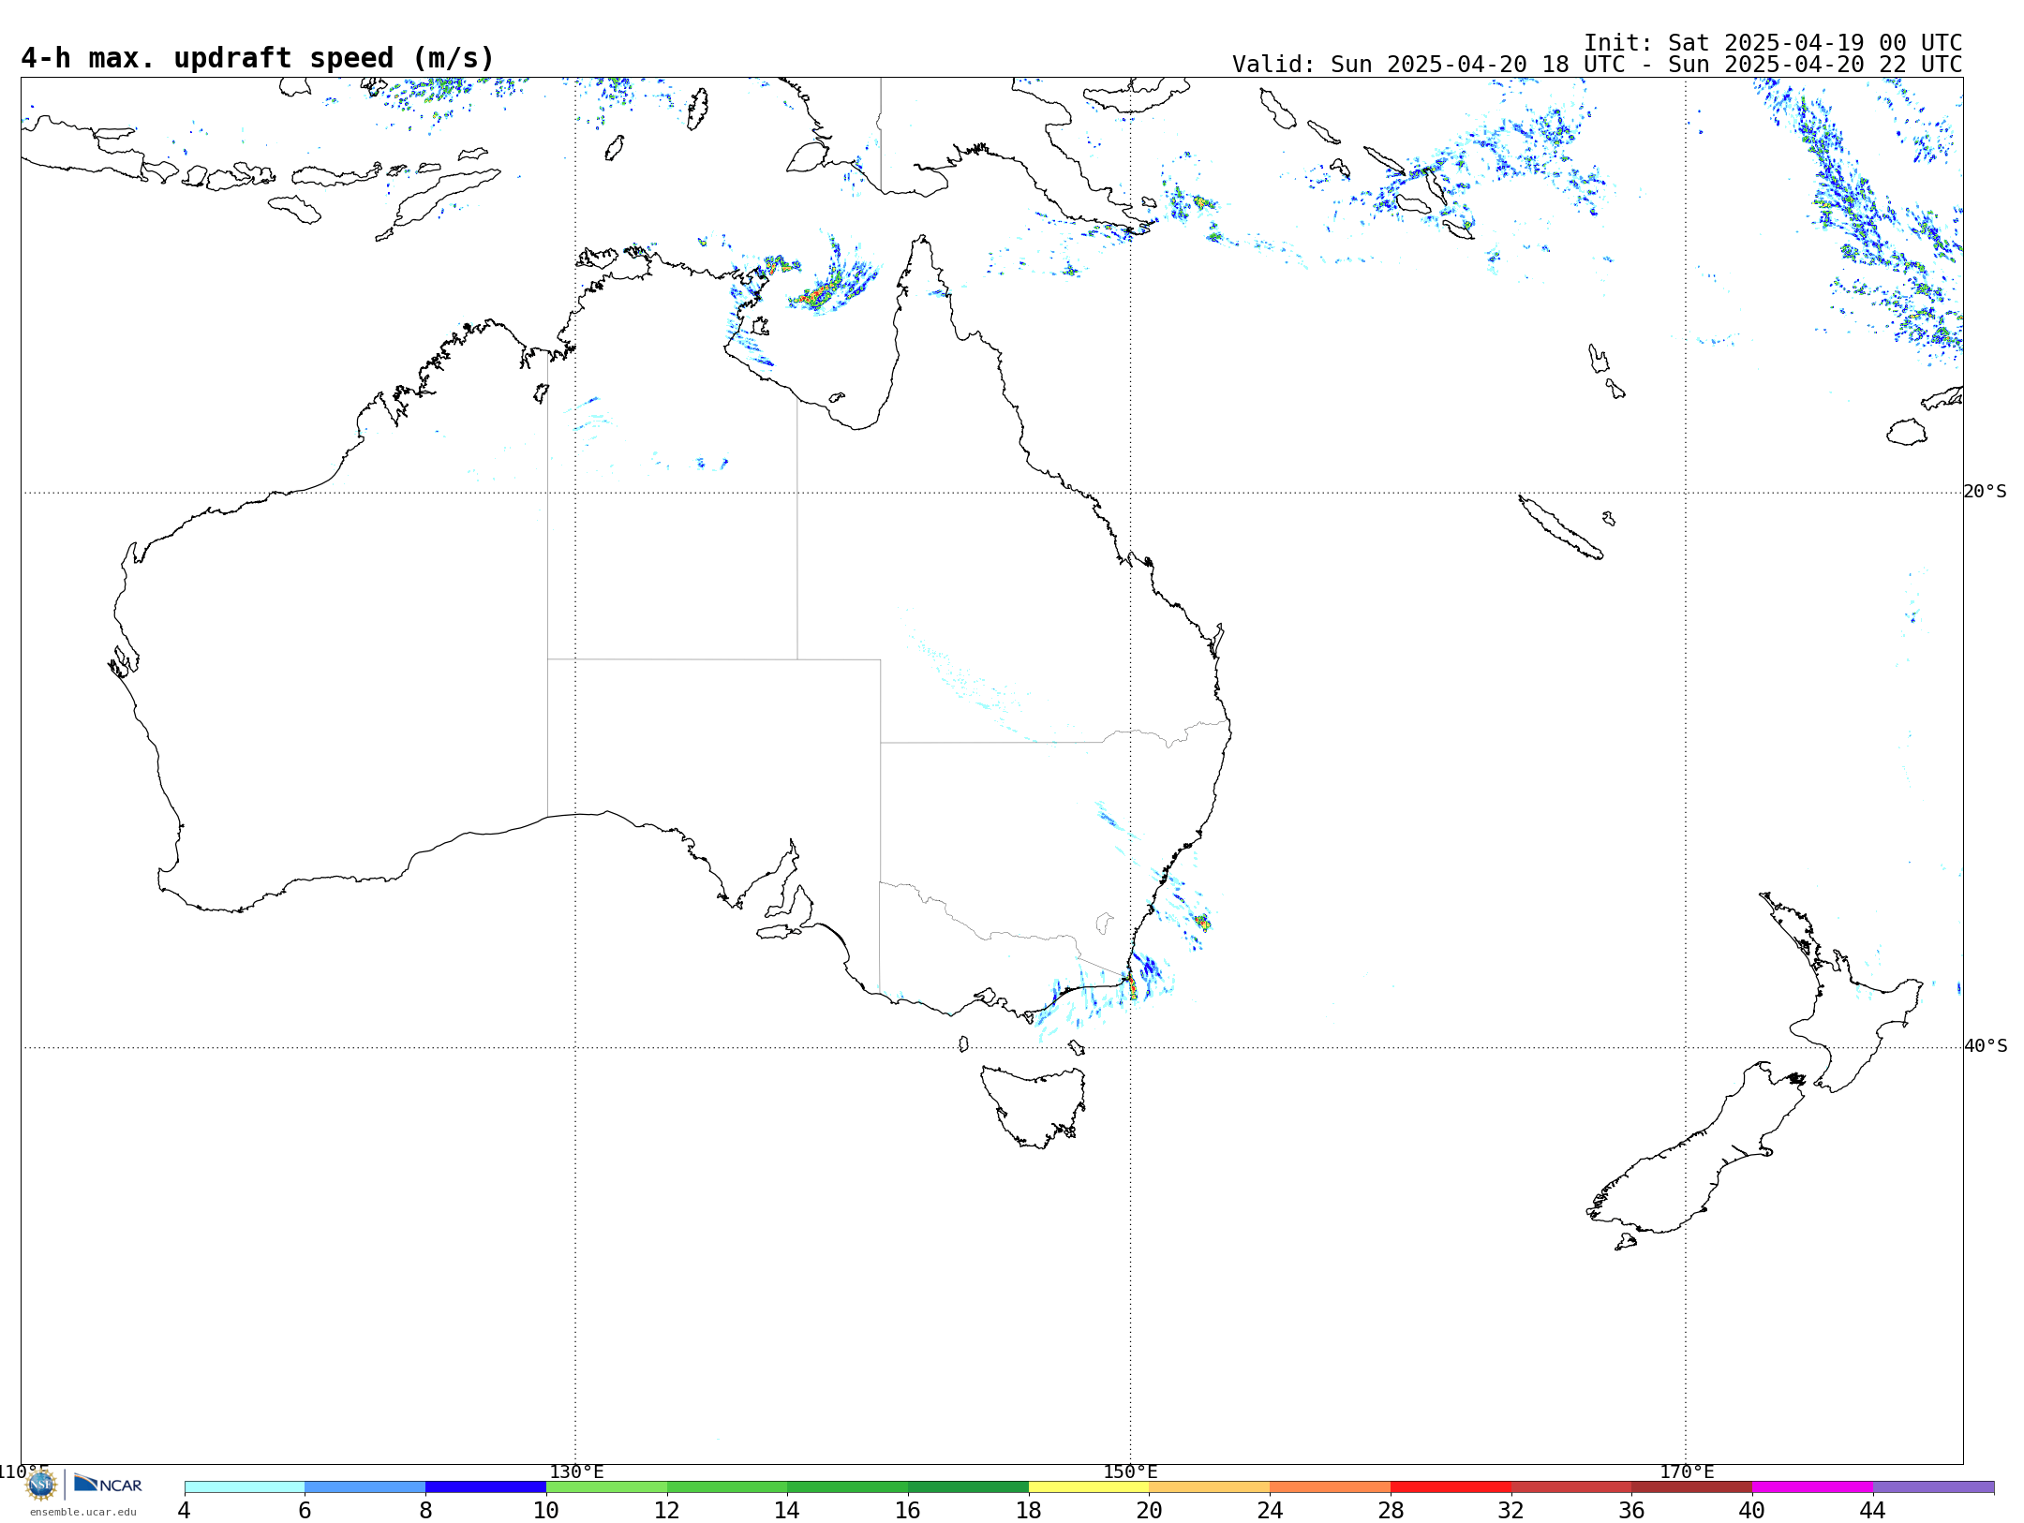Click the 'Init: Sat 2025-04-19 00 UTC' text
This screenshot has height=1523, width=2024.
point(1773,43)
